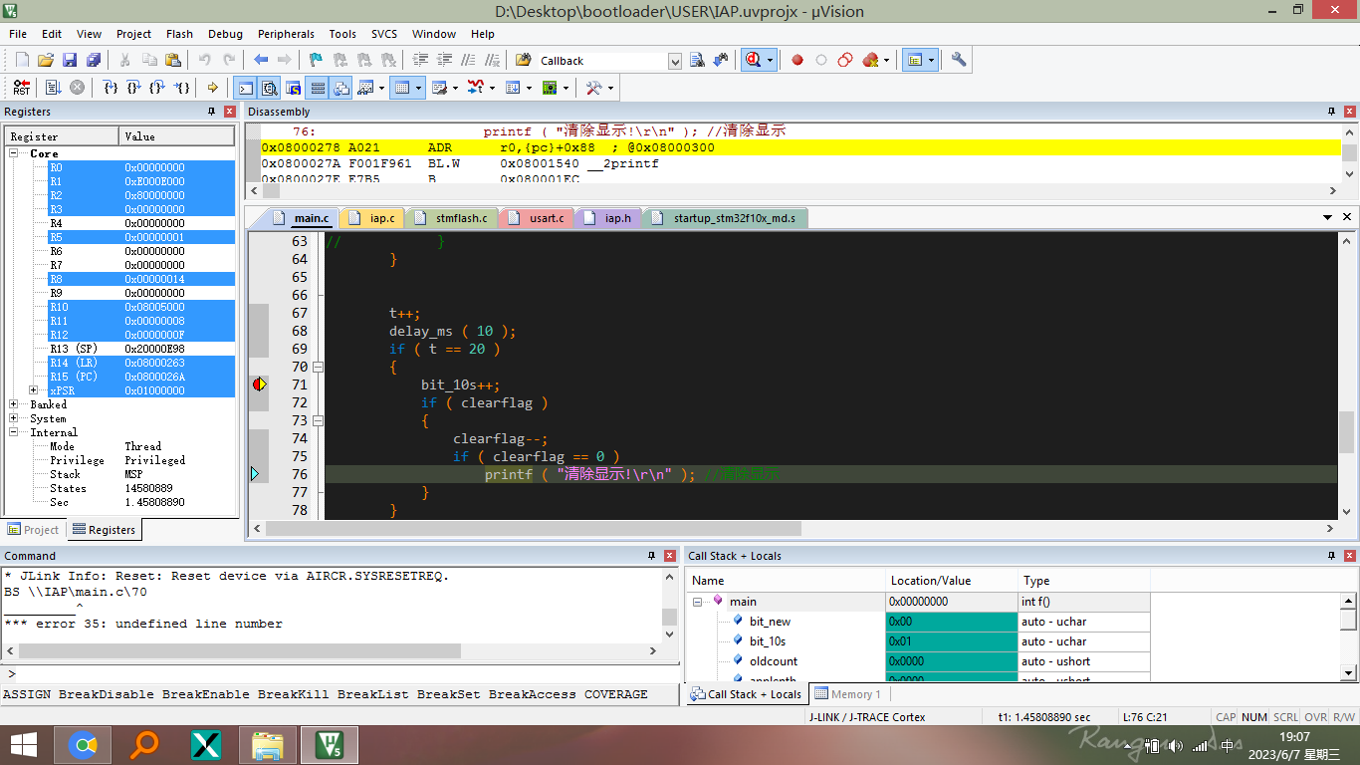Click the Run icon in debug toolbar
The height and width of the screenshot is (765, 1360).
[53, 88]
